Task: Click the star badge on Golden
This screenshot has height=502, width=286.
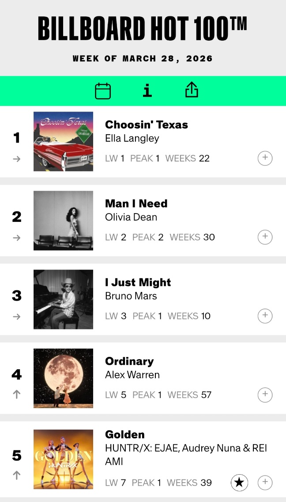Action: click(x=239, y=483)
